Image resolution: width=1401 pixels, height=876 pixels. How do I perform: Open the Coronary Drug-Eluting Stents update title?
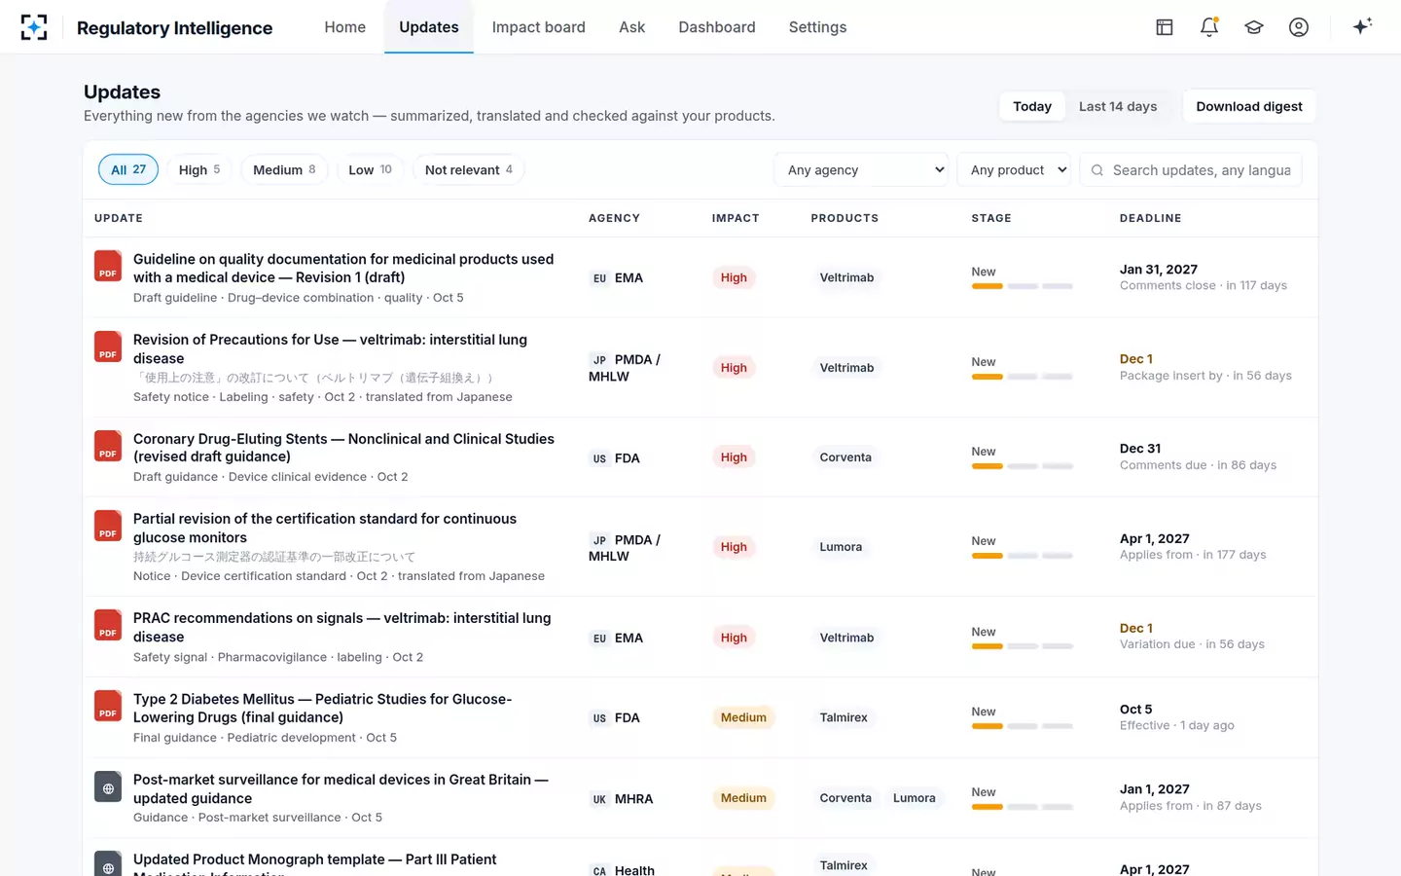click(x=343, y=448)
